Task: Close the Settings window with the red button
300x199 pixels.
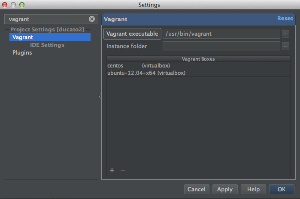Action: click(5, 5)
